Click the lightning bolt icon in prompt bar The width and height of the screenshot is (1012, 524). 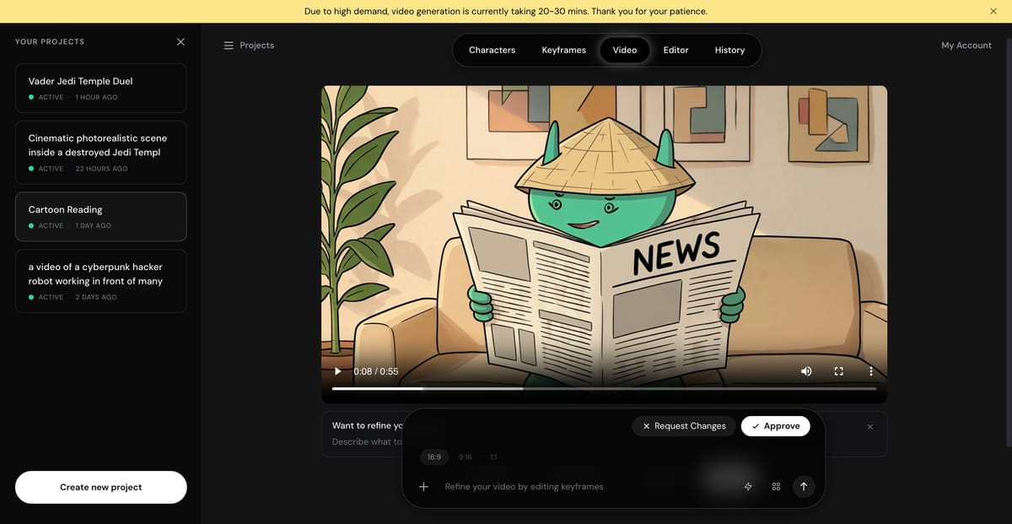coord(748,487)
